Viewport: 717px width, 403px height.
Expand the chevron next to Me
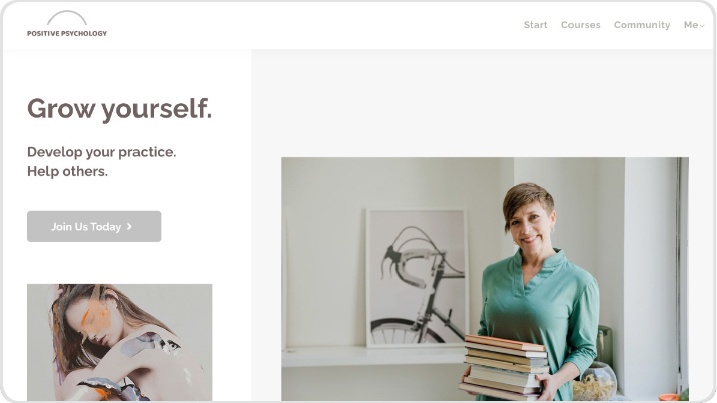(703, 26)
